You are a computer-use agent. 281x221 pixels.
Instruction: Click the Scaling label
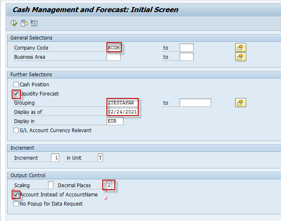click(x=22, y=186)
